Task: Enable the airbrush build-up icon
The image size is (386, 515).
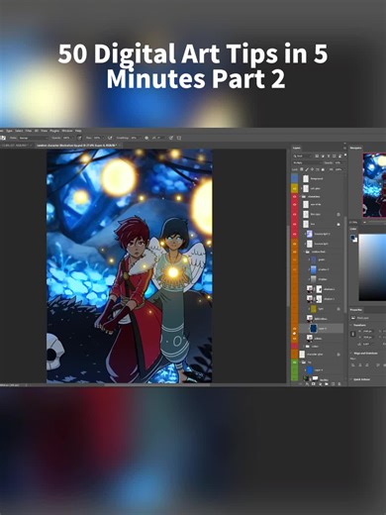Action: [110, 138]
